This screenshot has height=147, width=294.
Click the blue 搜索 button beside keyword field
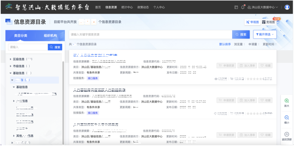[x=241, y=35]
